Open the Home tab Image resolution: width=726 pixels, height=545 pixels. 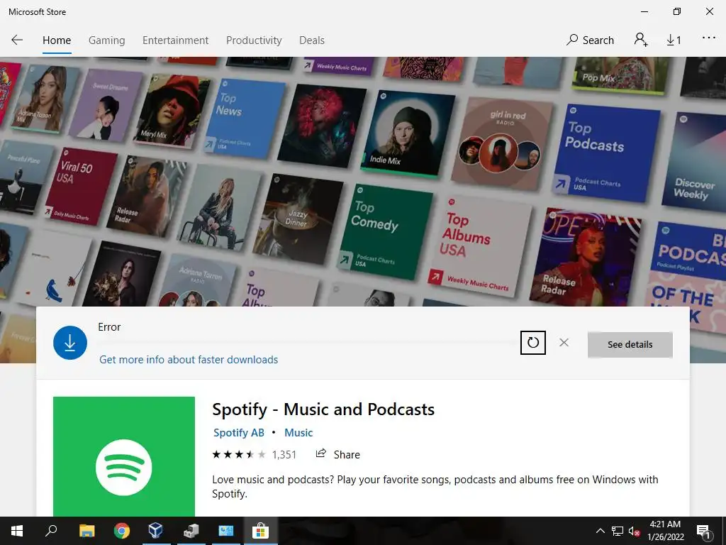click(57, 40)
